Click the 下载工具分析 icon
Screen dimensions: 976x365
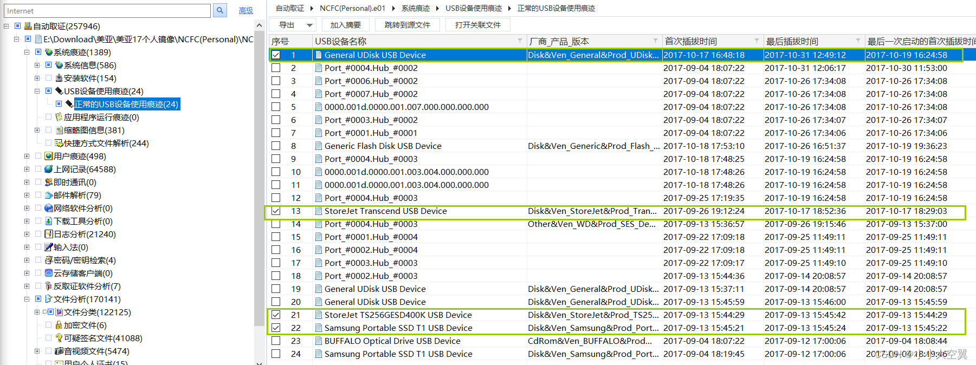point(49,221)
